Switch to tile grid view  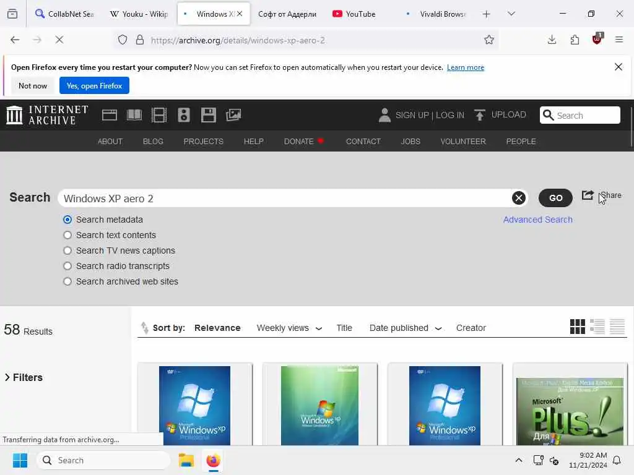[578, 327]
